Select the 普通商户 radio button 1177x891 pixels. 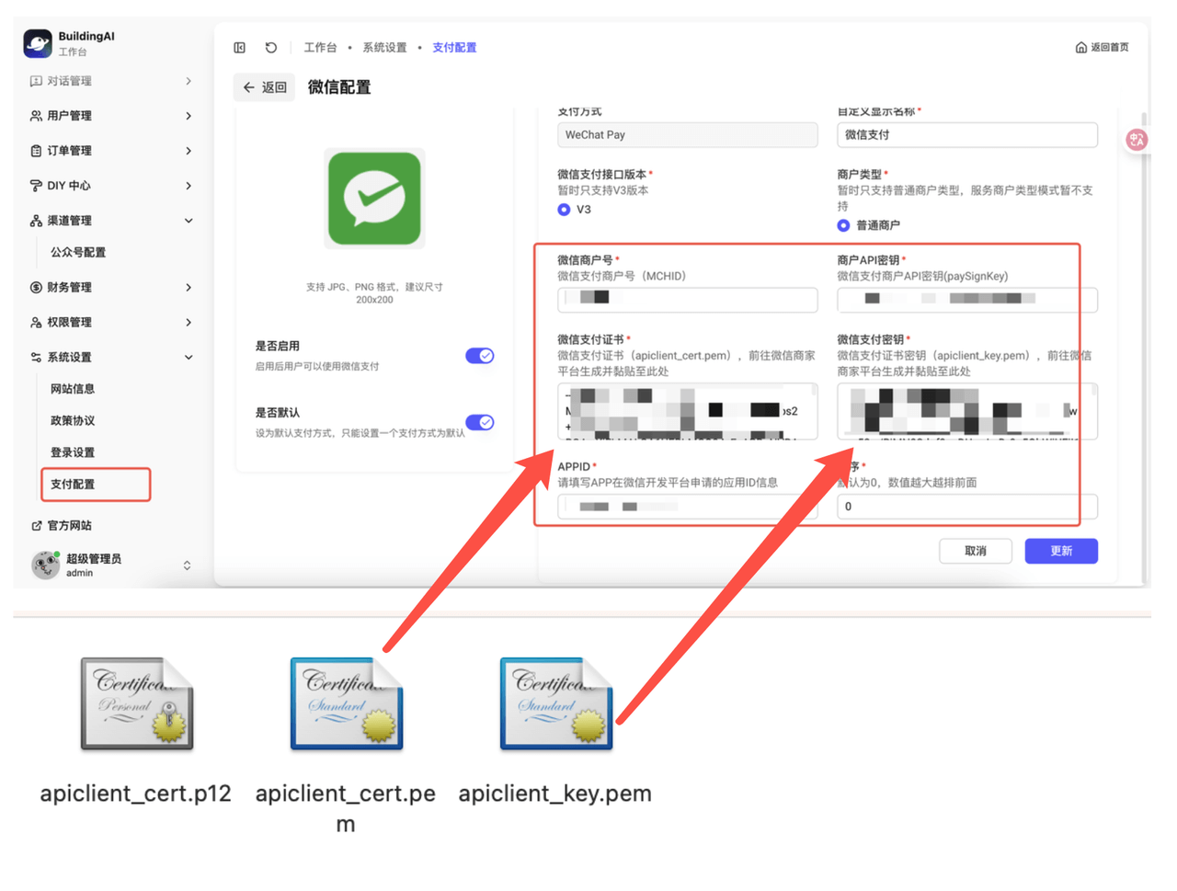click(843, 225)
